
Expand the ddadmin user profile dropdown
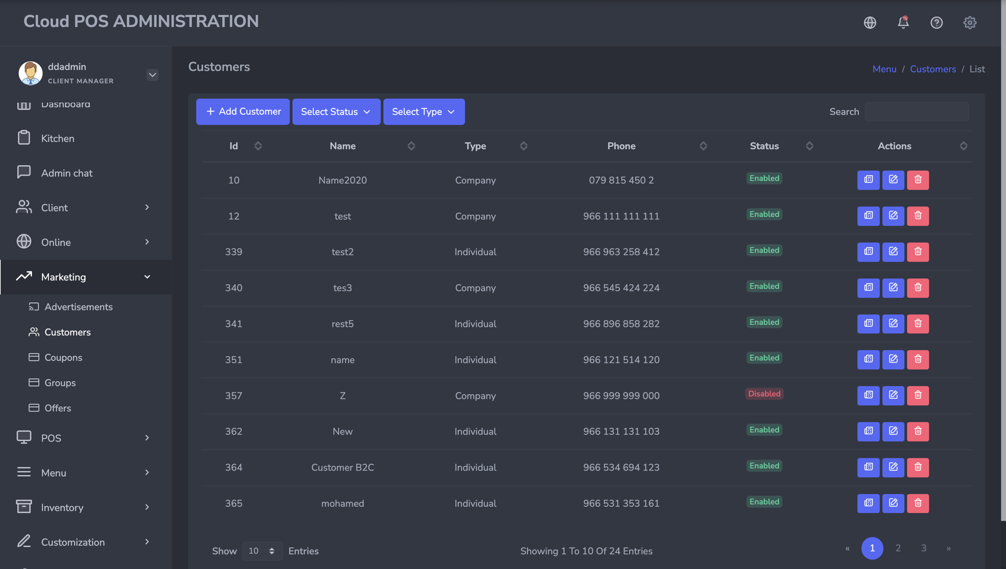[x=152, y=75]
